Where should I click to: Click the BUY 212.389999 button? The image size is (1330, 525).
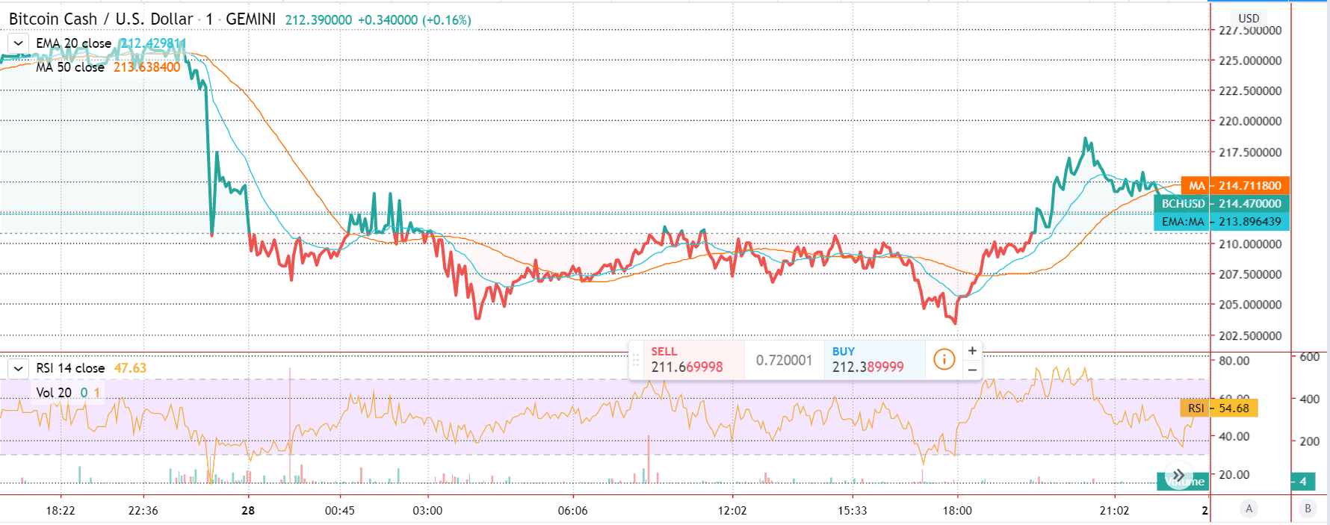[x=875, y=360]
